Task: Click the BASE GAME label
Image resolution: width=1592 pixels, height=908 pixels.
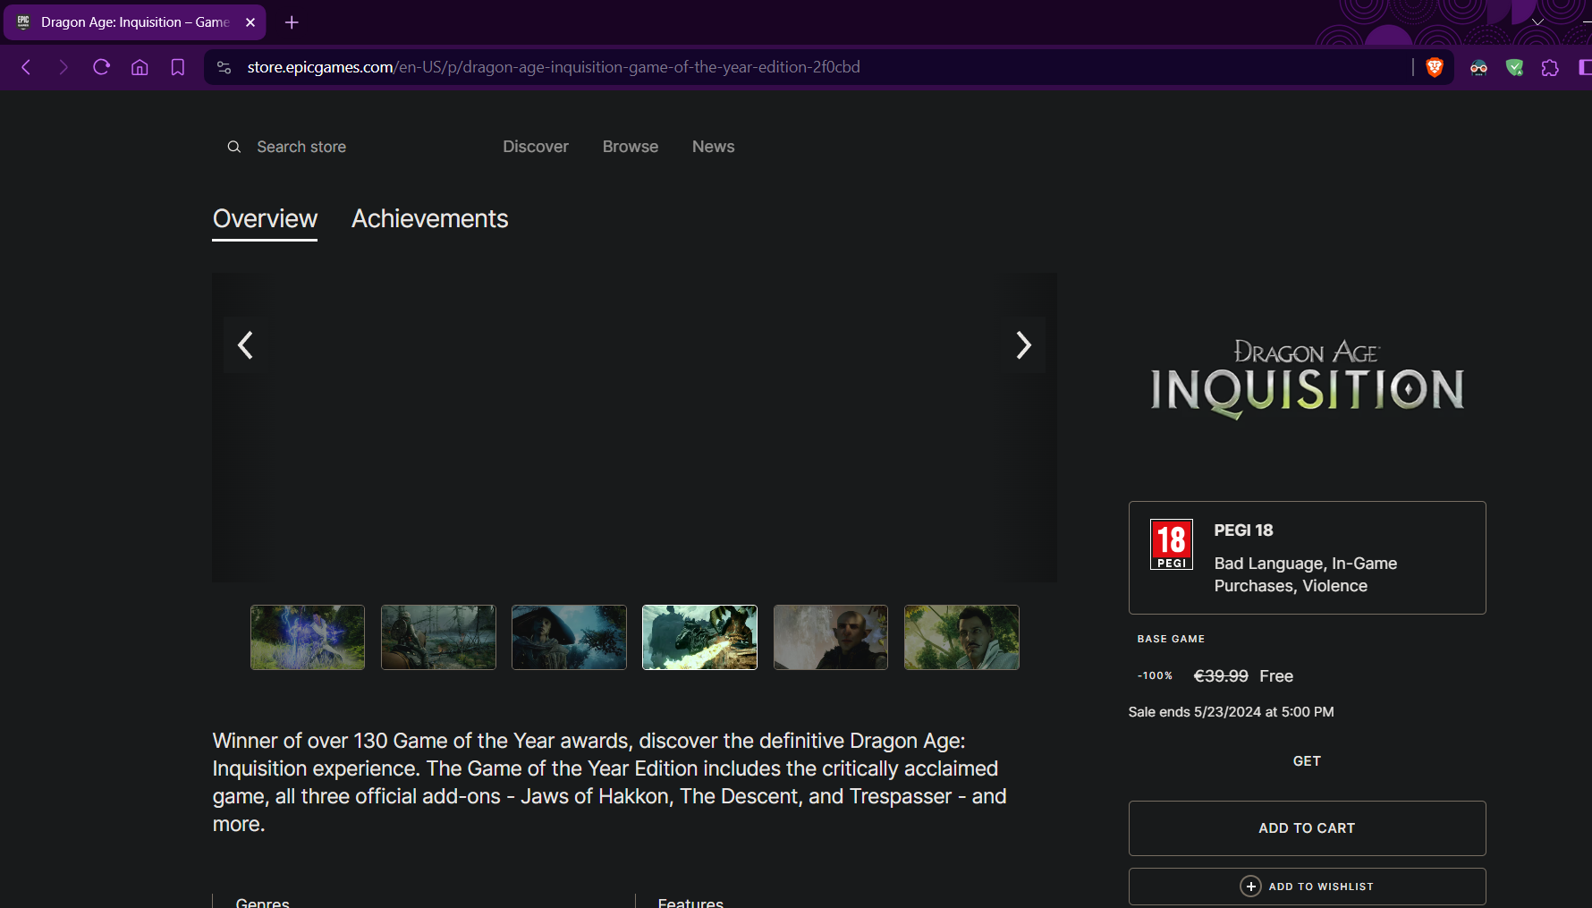Action: pyautogui.click(x=1171, y=639)
